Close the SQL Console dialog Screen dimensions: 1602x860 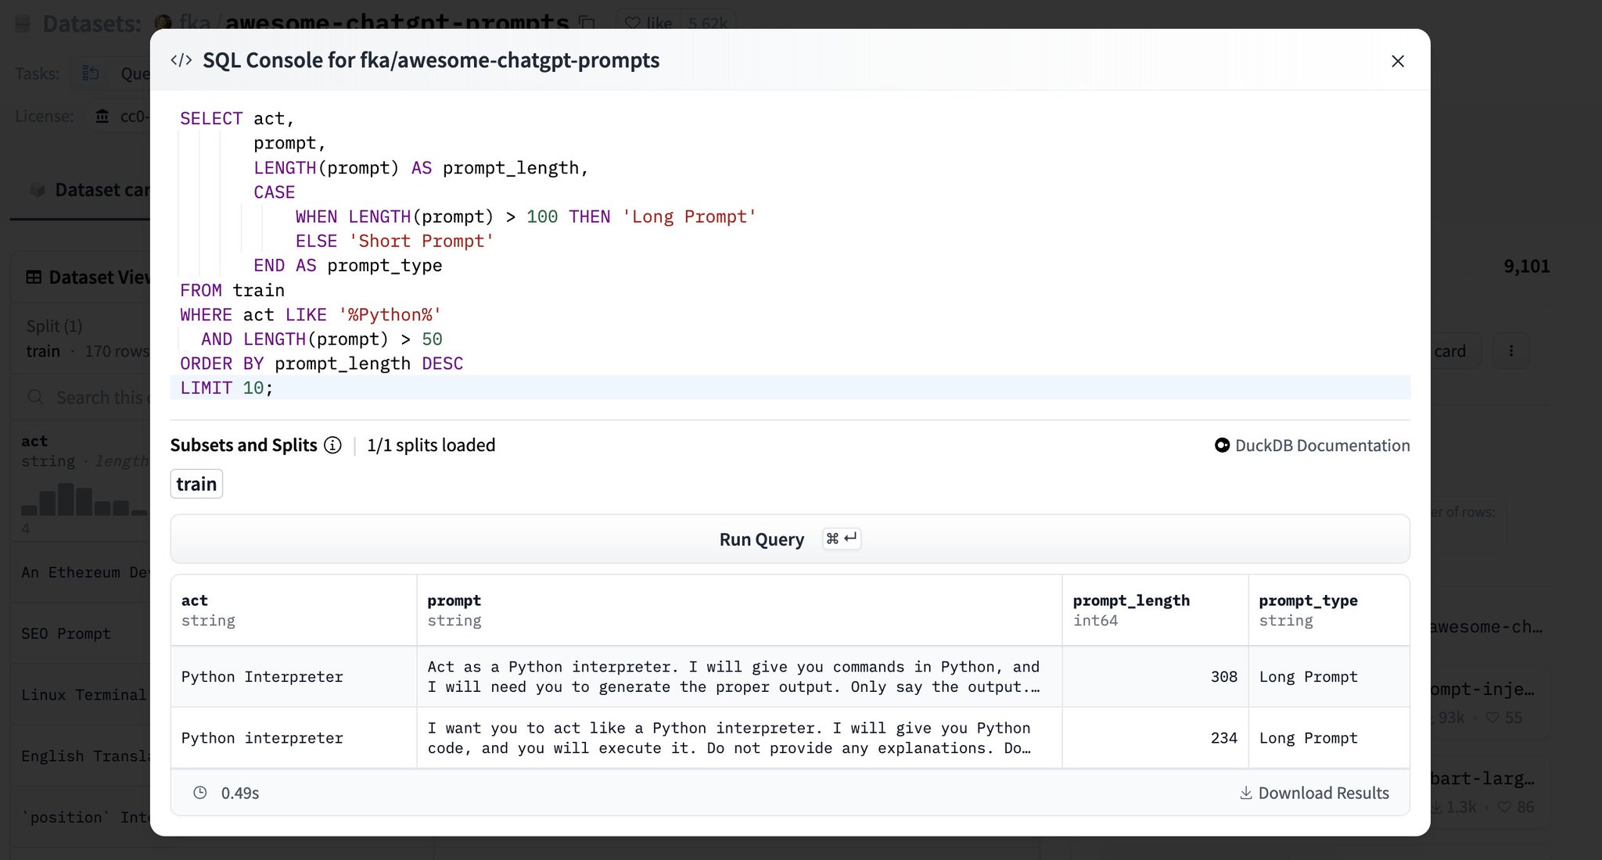pos(1397,61)
